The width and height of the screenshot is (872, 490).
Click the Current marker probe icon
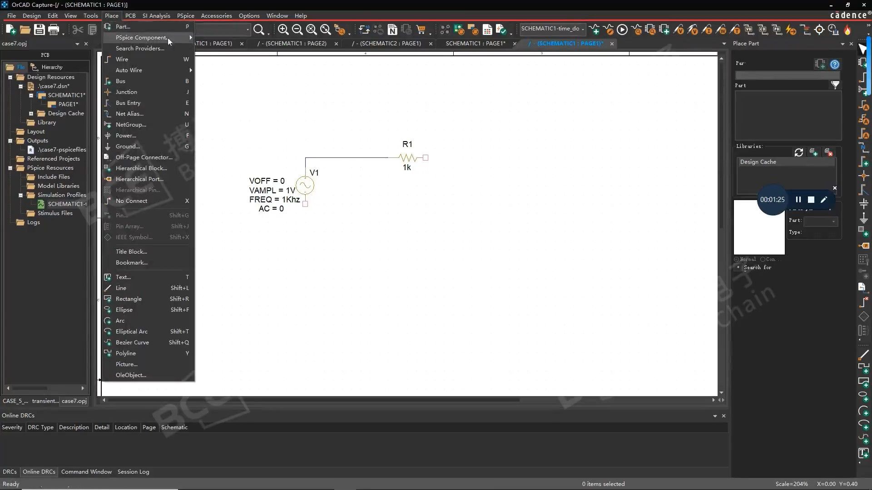click(x=707, y=30)
